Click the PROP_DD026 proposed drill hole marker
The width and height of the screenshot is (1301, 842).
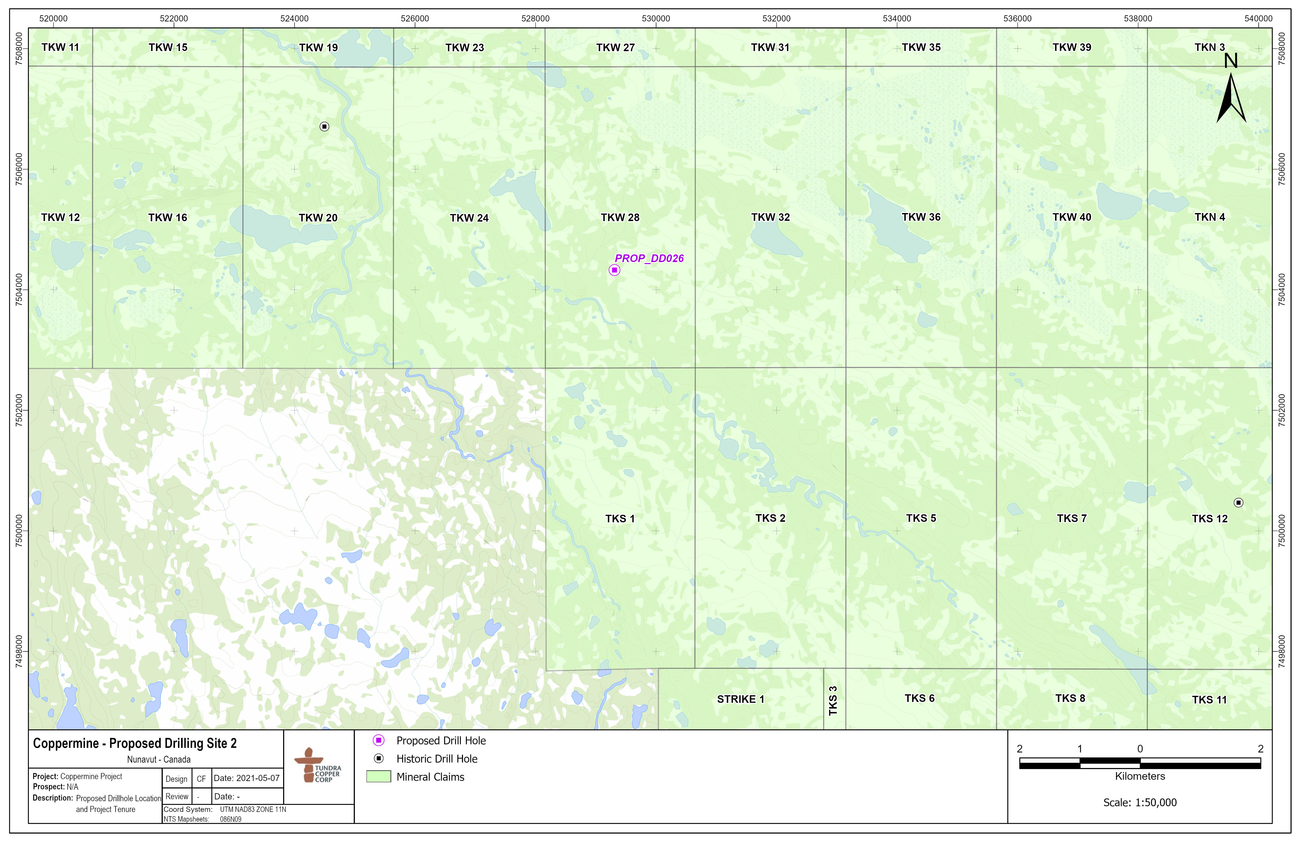(x=615, y=270)
